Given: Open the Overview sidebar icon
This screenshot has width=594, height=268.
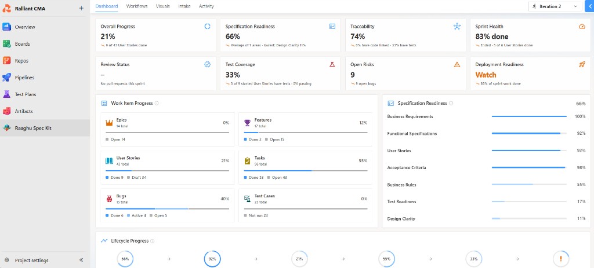Looking at the screenshot, I should [6, 27].
